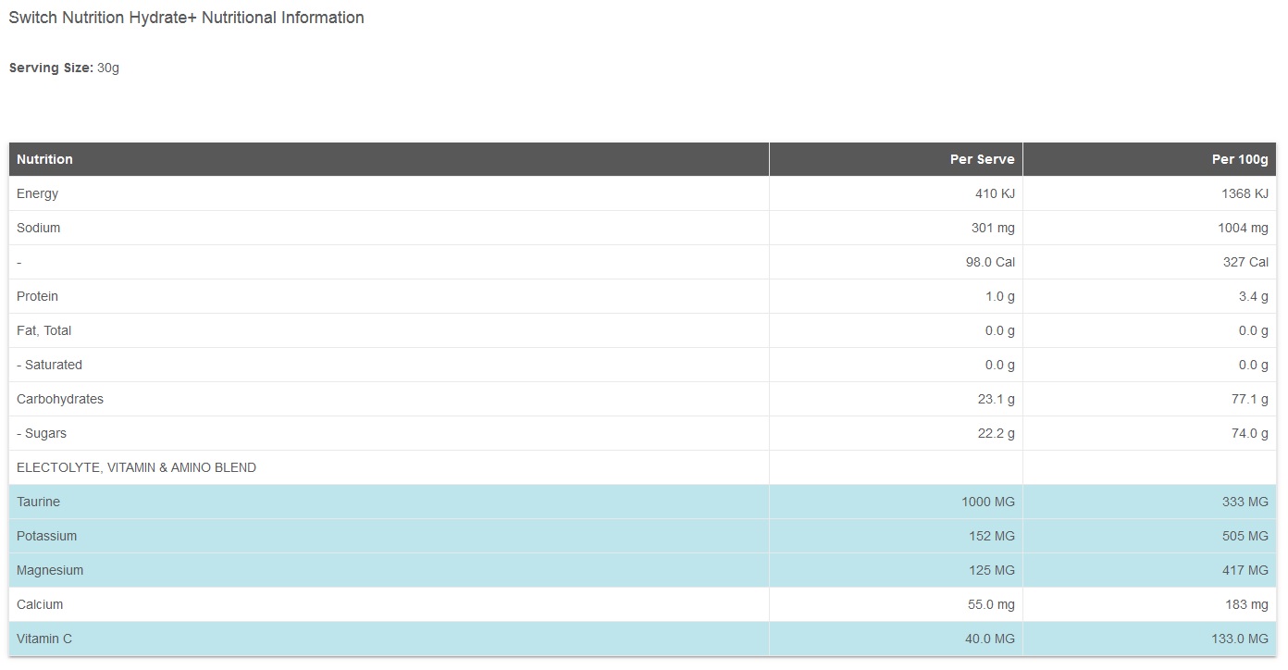Screen dimensions: 1288x670
Task: Click the '133.0 MG' vitamin C value
Action: pos(1240,639)
